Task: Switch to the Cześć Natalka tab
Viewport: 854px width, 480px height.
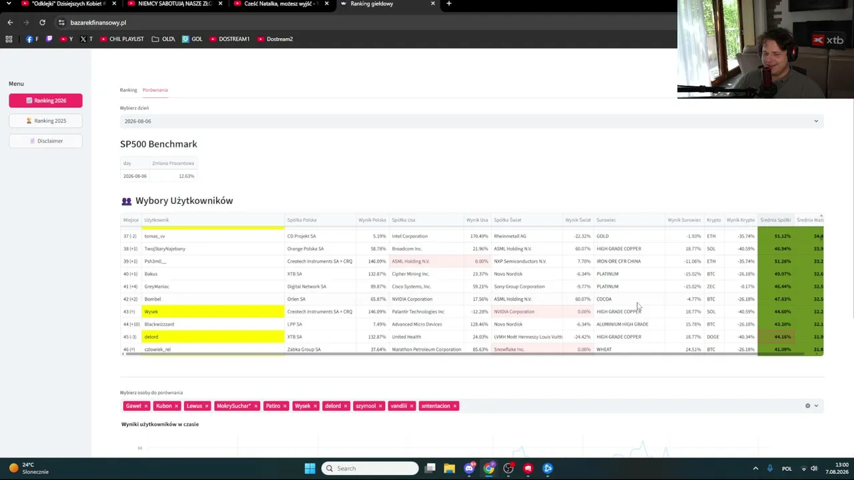Action: [x=280, y=4]
